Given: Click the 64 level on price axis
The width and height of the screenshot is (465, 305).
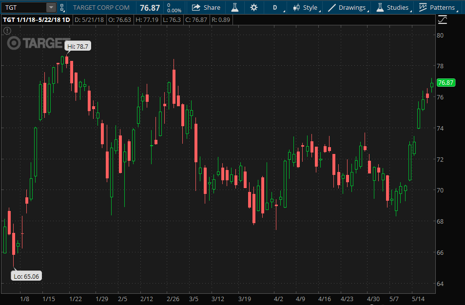Looking at the screenshot, I should [x=440, y=284].
